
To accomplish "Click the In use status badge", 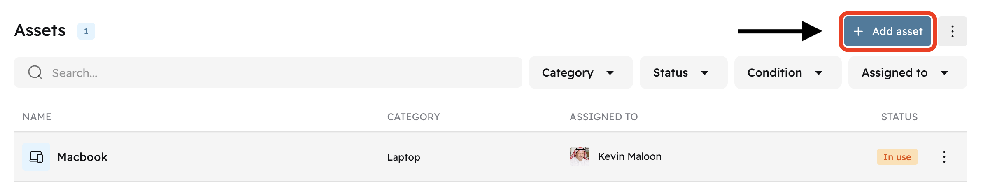I will pos(897,157).
